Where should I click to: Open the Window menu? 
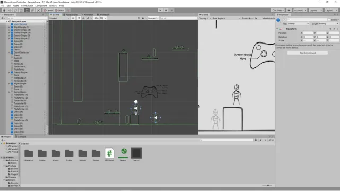53,6
